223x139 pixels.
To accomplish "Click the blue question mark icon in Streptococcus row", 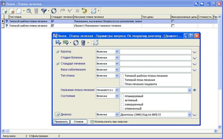I will tap(7, 21).
